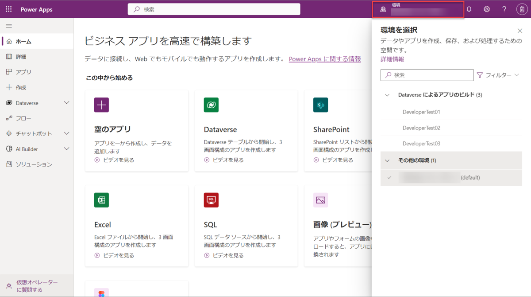This screenshot has height=297, width=531.
Task: Click the 詳細 book icon
Action: [x=9, y=57]
